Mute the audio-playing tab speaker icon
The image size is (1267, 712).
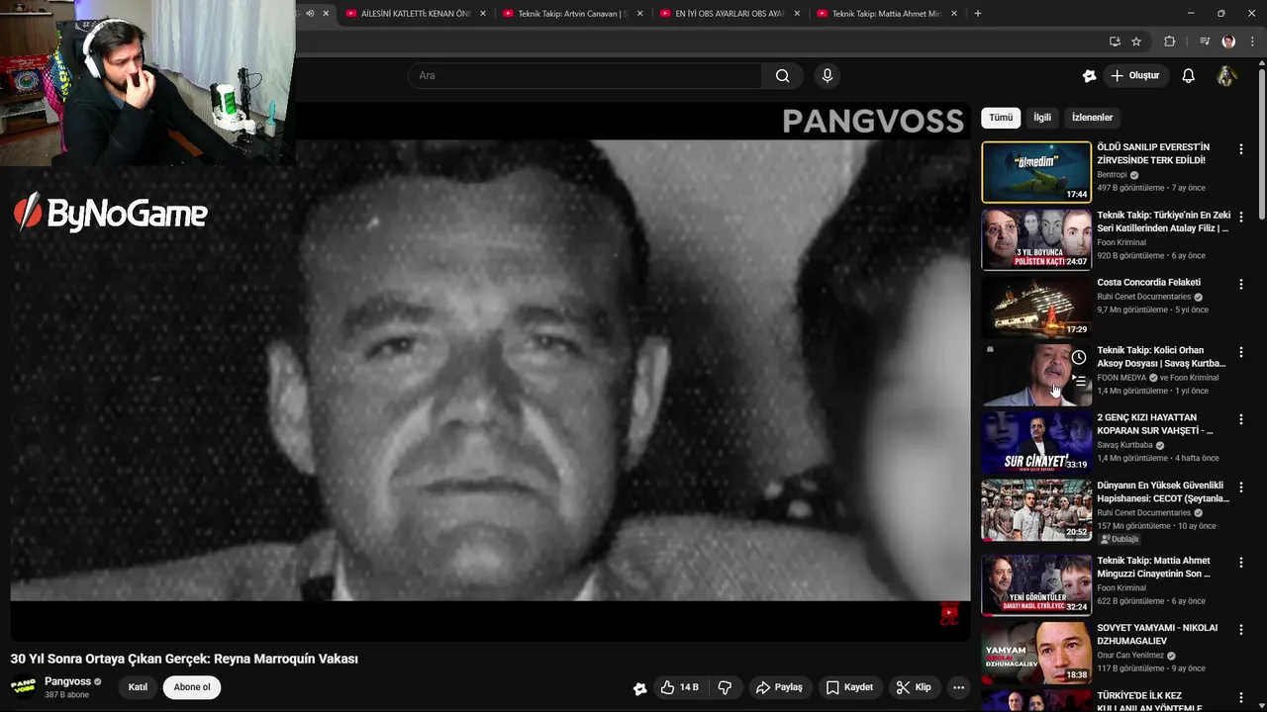310,13
